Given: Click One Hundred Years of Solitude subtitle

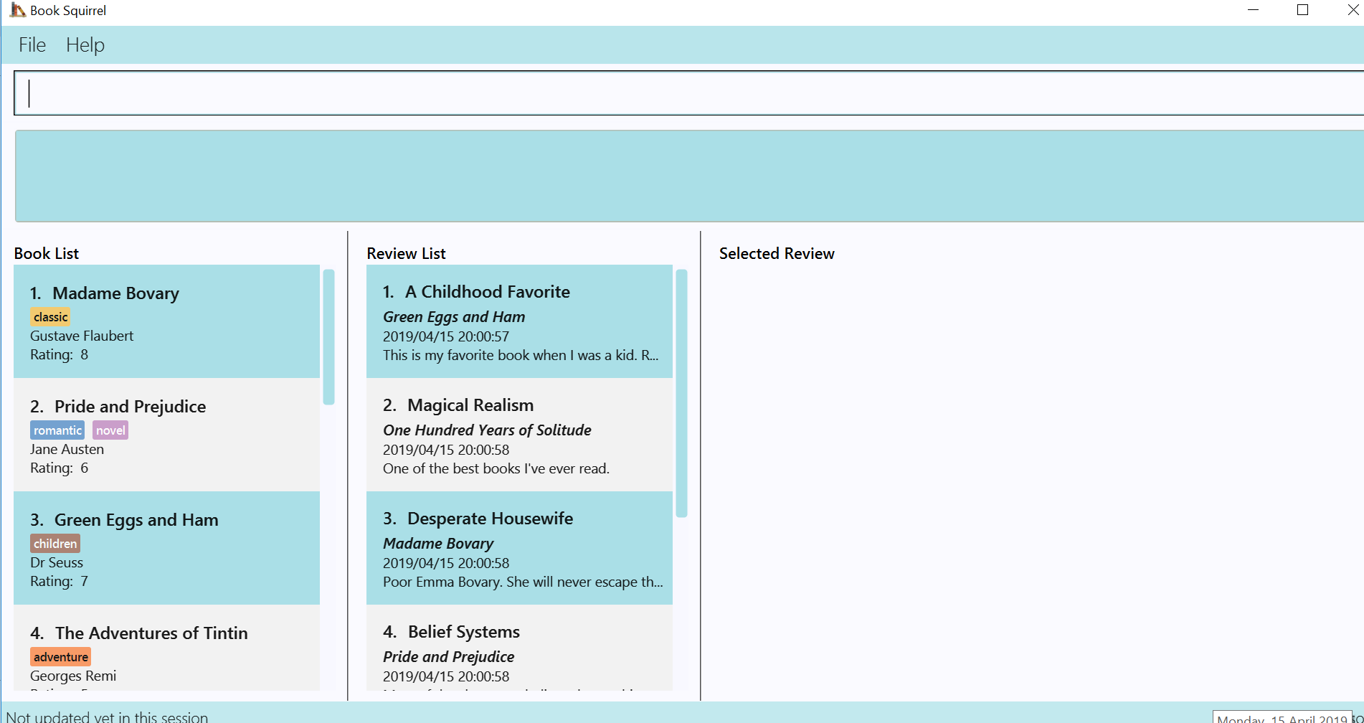Looking at the screenshot, I should 487,430.
